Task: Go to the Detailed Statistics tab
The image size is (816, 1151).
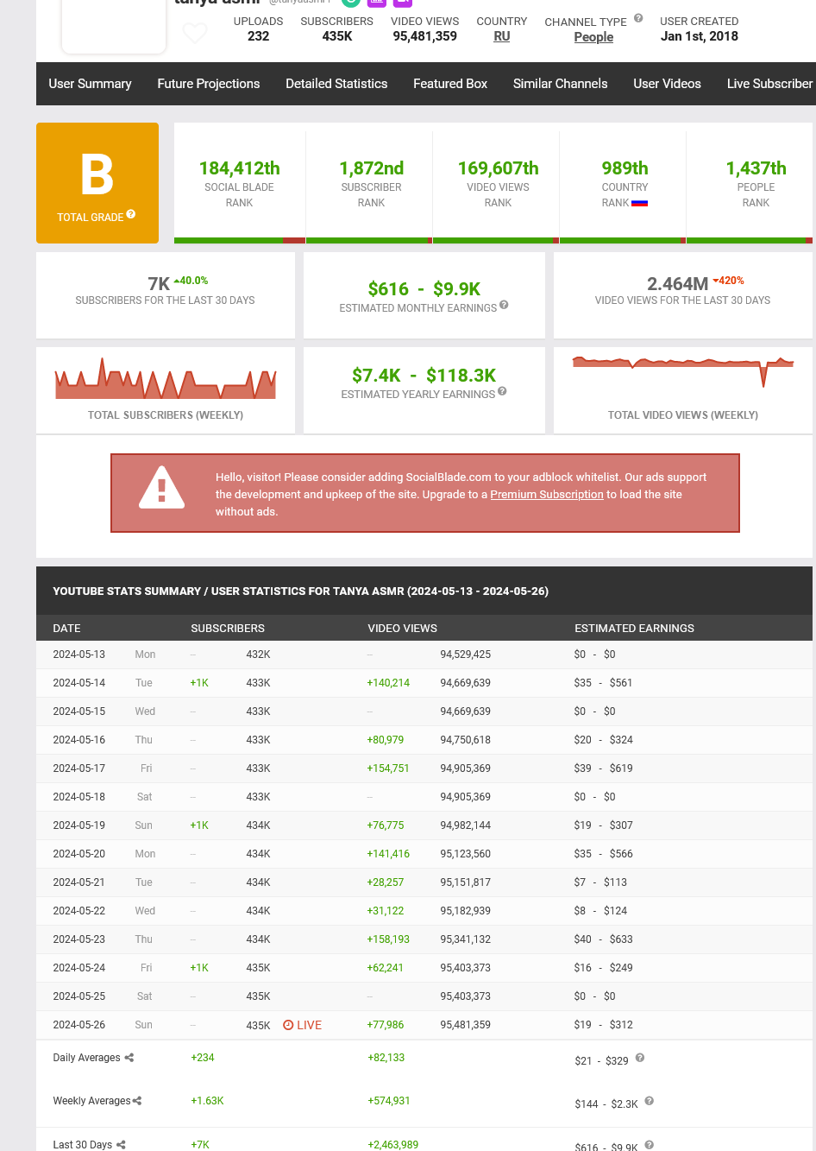Action: click(336, 84)
